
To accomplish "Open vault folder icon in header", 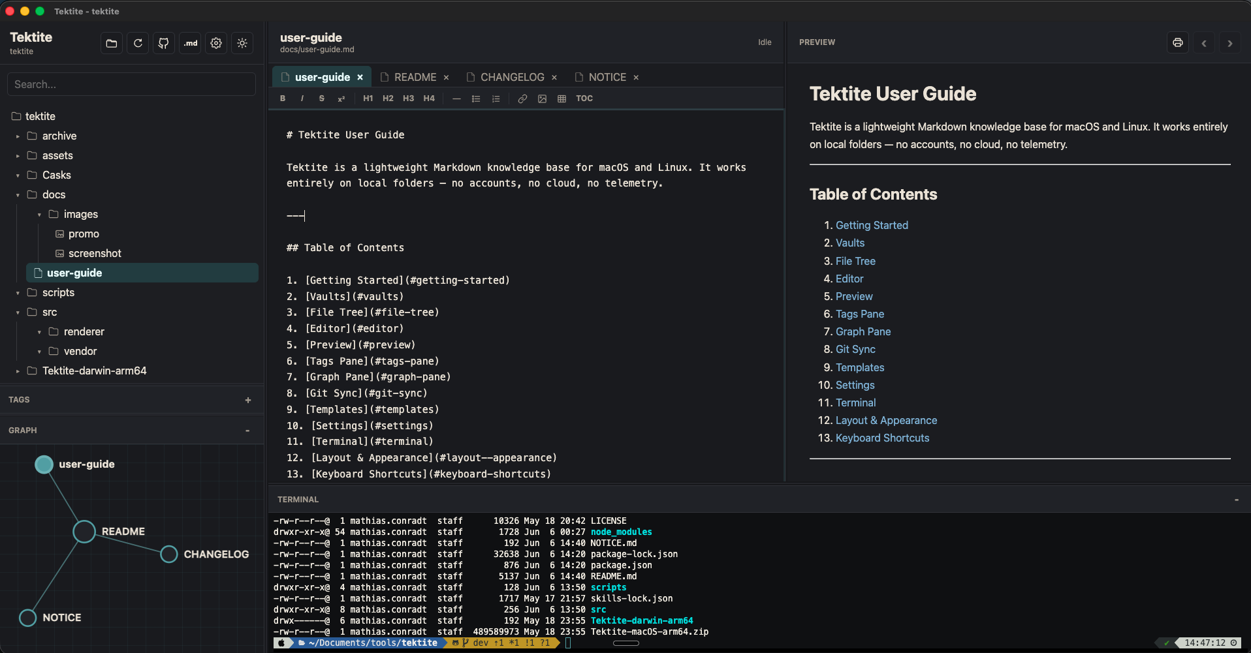I will pyautogui.click(x=112, y=43).
